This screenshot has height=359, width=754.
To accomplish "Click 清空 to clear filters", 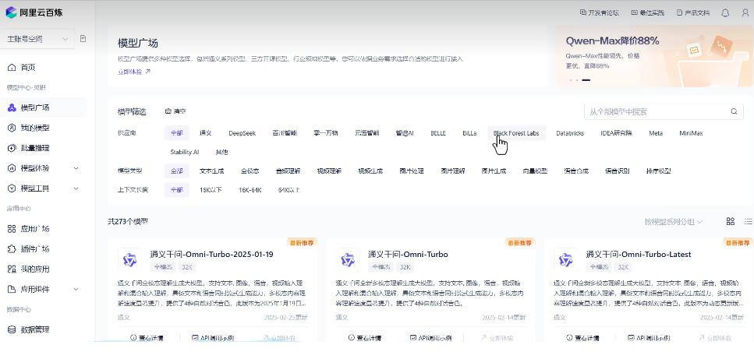I will tap(175, 111).
